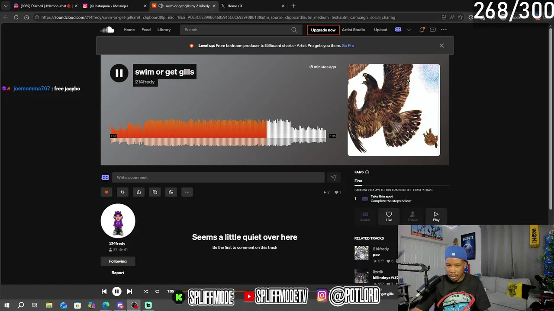
Task: Open Artist Studio from the header
Action: tap(353, 30)
